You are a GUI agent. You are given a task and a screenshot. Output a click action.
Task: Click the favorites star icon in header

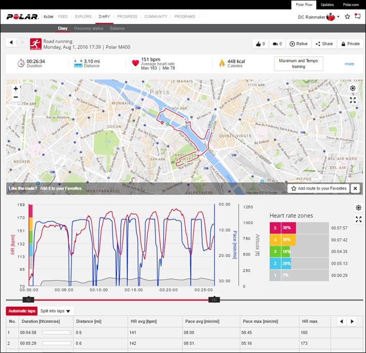tap(347, 17)
